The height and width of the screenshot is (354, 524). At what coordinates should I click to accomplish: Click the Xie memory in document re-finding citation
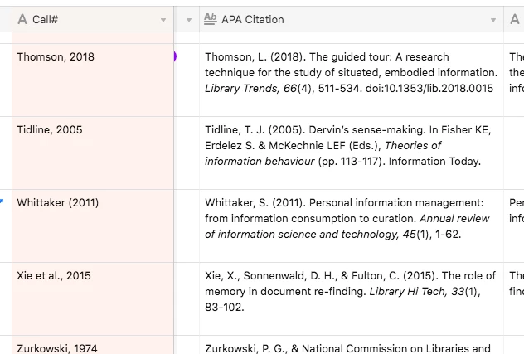click(352, 298)
